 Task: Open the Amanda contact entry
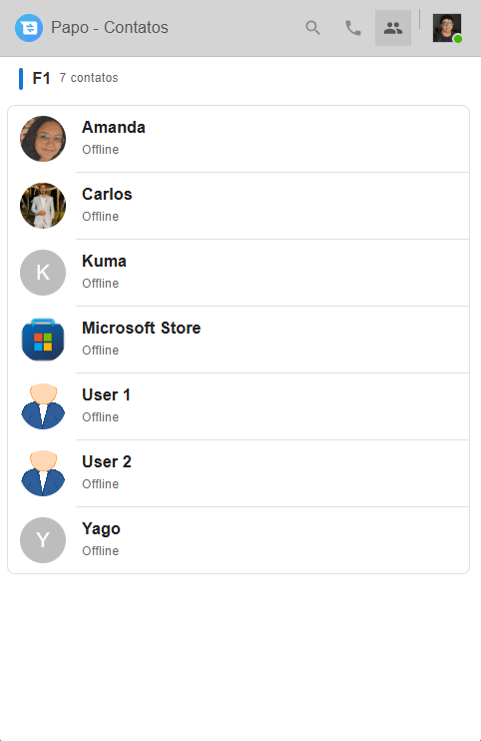239,139
